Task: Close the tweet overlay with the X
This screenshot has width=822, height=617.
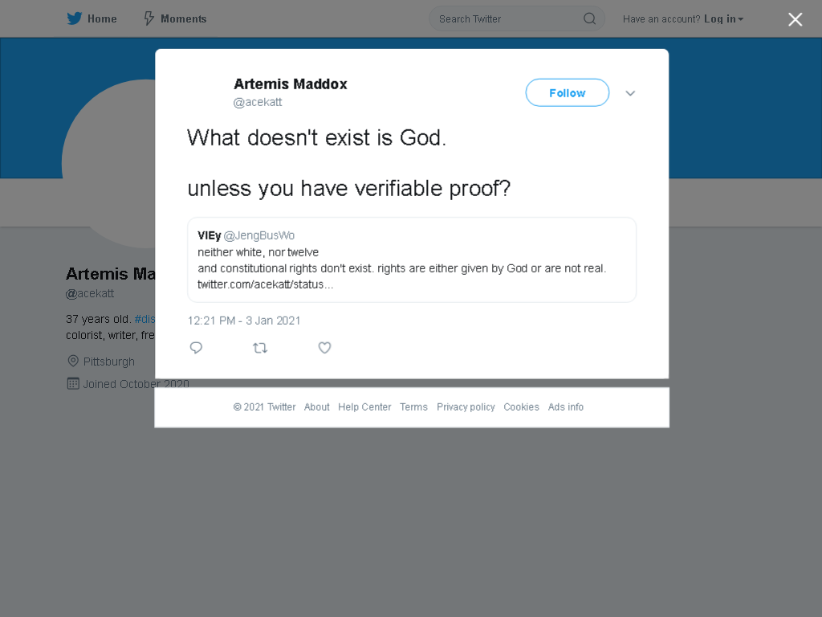Action: (x=795, y=19)
